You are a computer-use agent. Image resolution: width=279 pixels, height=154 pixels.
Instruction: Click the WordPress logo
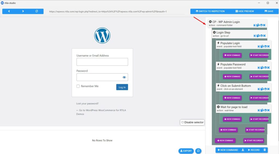coord(102,35)
